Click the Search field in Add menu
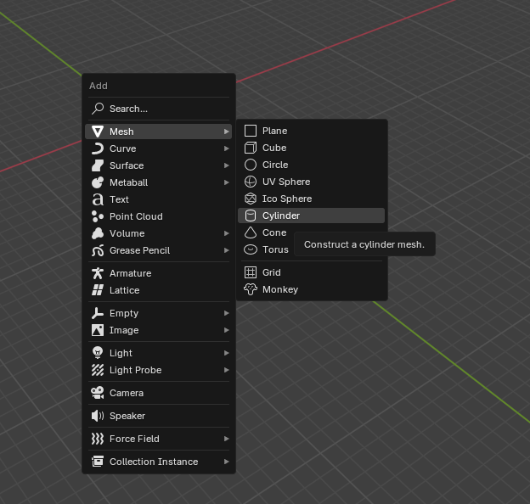 click(158, 109)
